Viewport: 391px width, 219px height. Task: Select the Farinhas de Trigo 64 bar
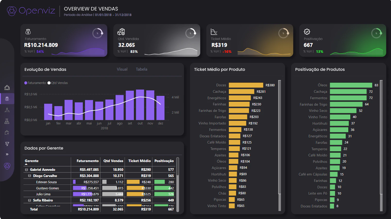[346, 104]
